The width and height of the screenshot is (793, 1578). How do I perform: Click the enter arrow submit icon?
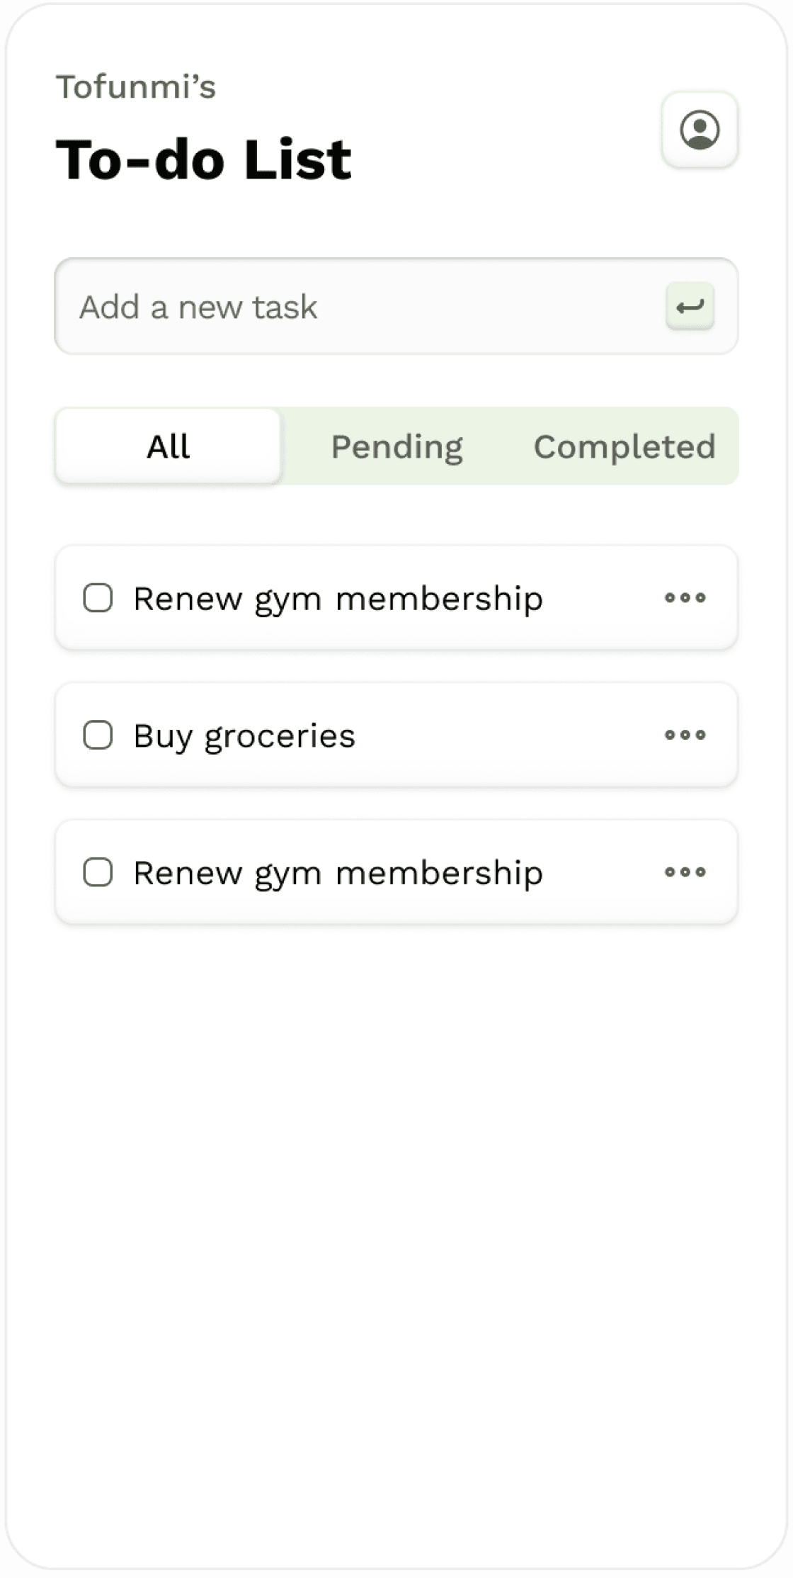click(690, 307)
